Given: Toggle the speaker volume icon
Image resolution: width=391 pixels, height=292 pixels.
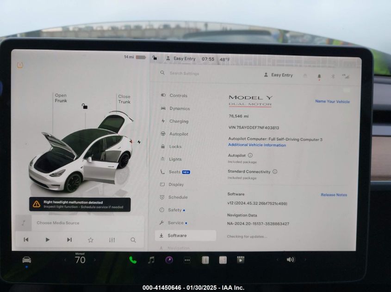Looking at the screenshot, I should (290, 260).
